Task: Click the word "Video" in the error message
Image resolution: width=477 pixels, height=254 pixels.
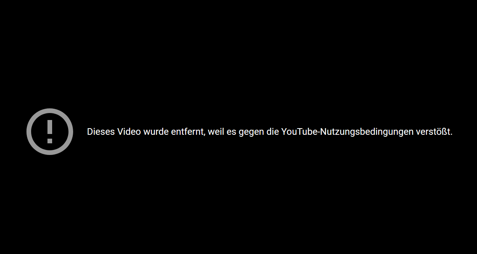Action: pyautogui.click(x=129, y=132)
